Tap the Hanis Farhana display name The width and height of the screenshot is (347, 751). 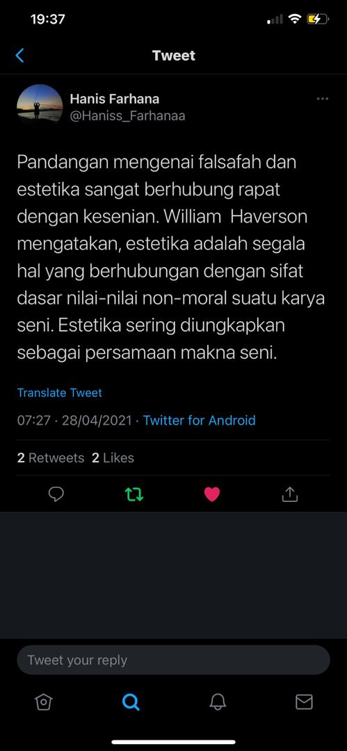(115, 99)
